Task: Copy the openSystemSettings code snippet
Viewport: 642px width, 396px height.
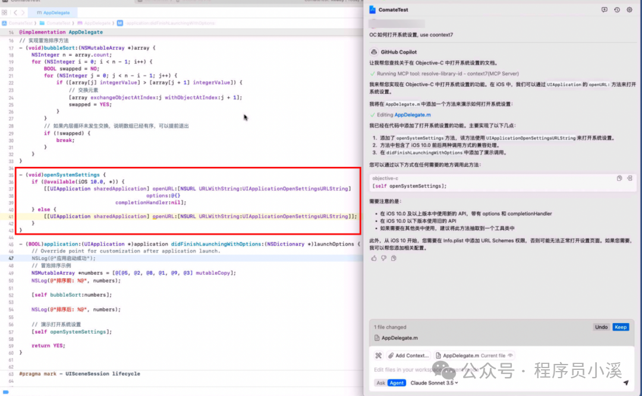Action: 619,178
